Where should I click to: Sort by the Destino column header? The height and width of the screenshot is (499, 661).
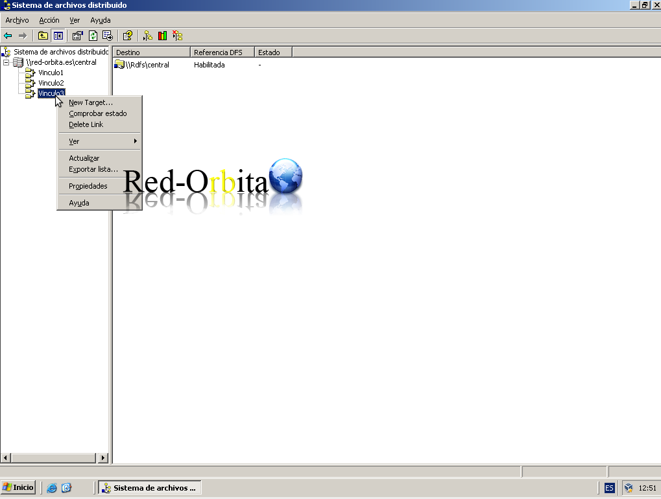152,52
